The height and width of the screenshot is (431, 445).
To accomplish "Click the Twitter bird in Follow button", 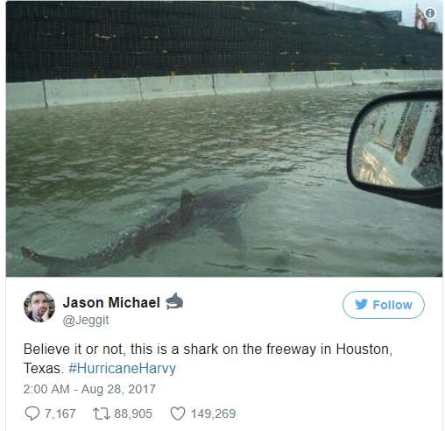I will click(361, 305).
